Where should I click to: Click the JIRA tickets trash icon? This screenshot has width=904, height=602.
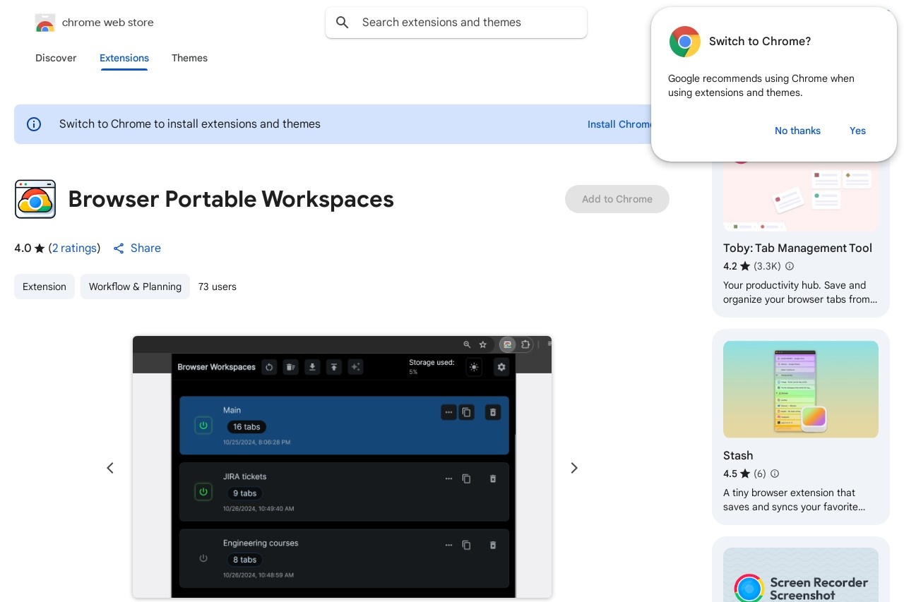tap(493, 478)
